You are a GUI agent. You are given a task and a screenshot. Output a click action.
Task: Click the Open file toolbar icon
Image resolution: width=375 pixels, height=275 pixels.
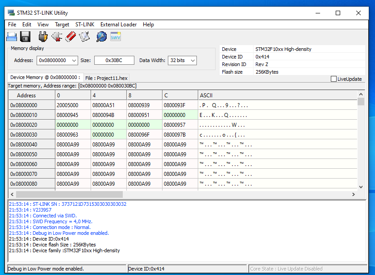(x=12, y=37)
